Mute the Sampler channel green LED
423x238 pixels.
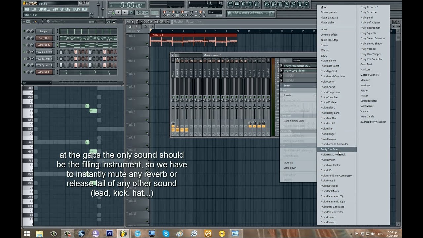point(24,31)
